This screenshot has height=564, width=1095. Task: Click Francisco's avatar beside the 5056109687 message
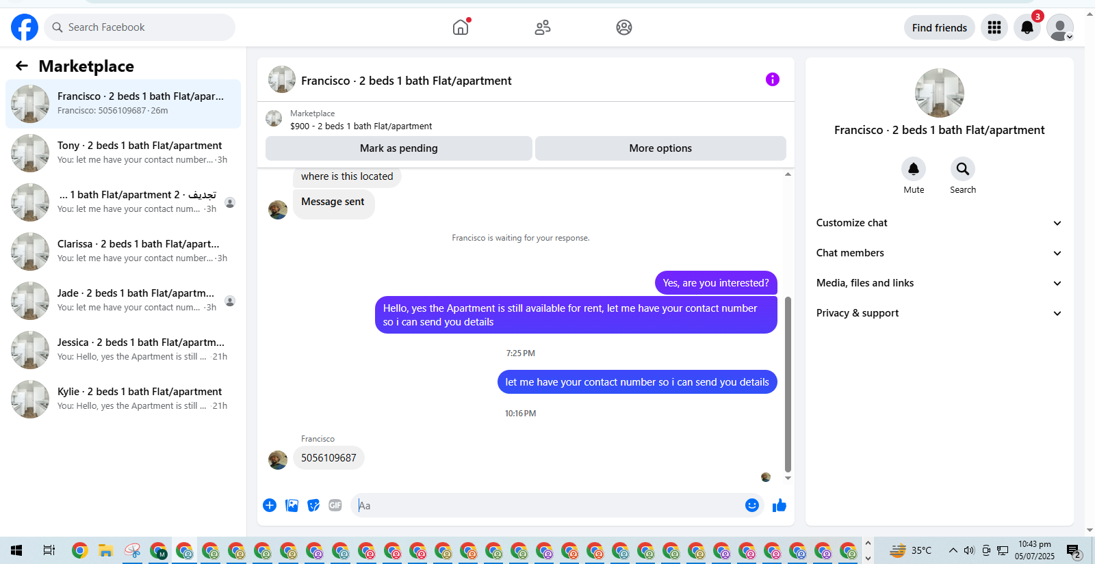coord(278,460)
